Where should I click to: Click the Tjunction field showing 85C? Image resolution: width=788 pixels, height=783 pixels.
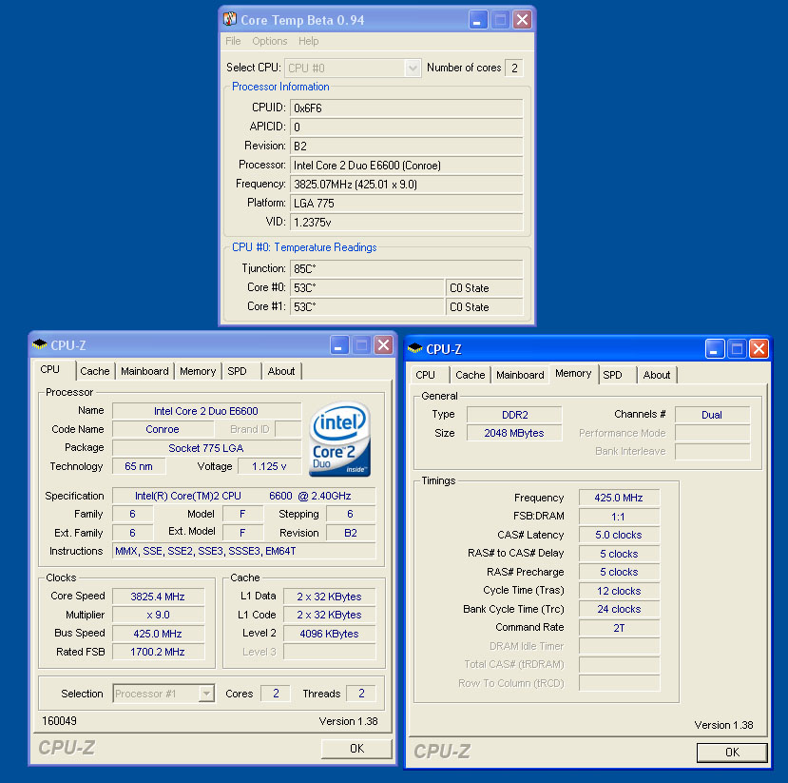pyautogui.click(x=407, y=269)
